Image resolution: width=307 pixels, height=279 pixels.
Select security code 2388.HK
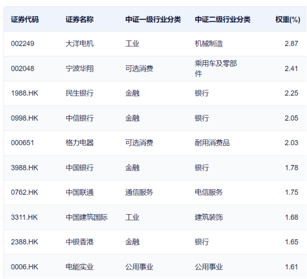point(24,242)
